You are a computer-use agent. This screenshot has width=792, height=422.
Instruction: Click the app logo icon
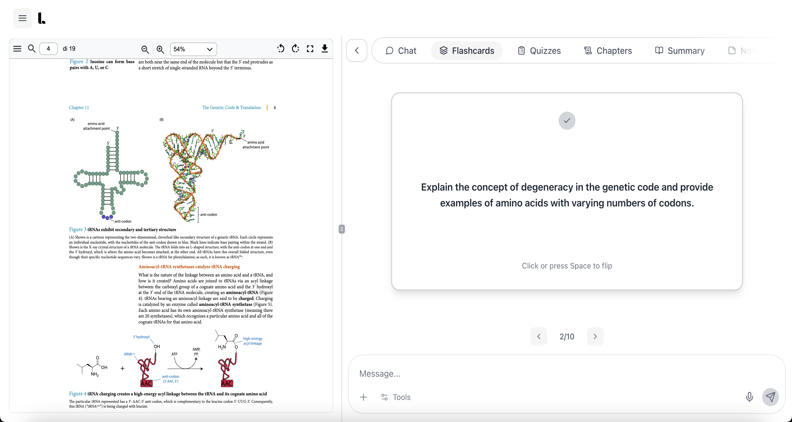[41, 18]
